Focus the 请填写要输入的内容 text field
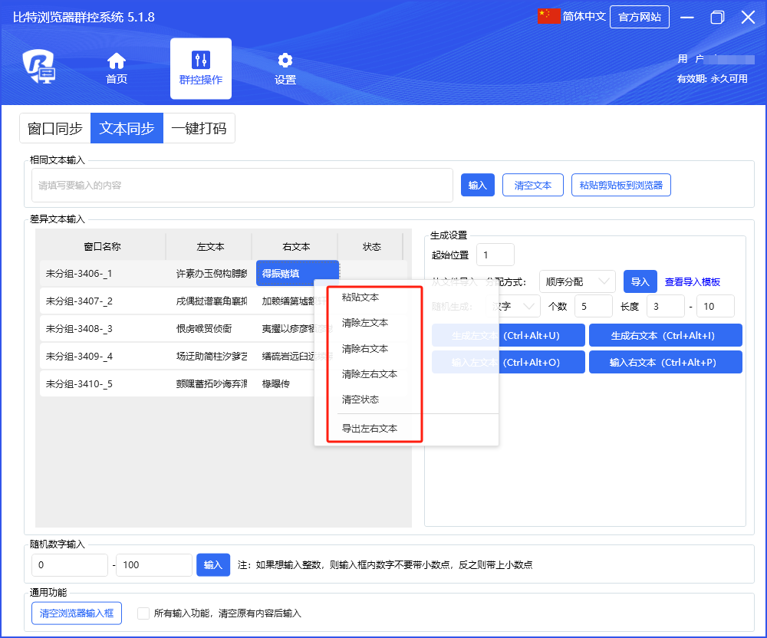Screen dimensions: 767x638 click(x=242, y=186)
